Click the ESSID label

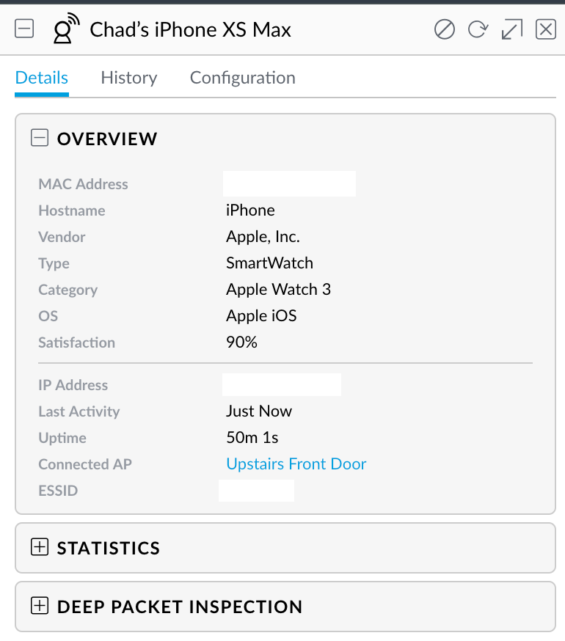pyautogui.click(x=58, y=491)
